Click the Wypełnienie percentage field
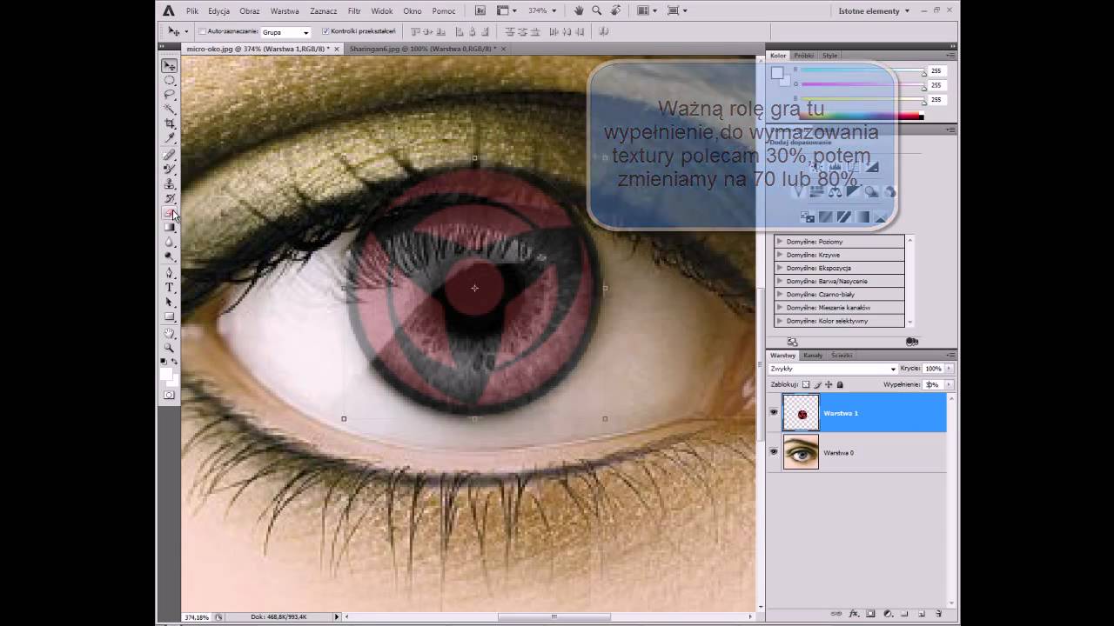This screenshot has height=626, width=1114. coord(932,384)
